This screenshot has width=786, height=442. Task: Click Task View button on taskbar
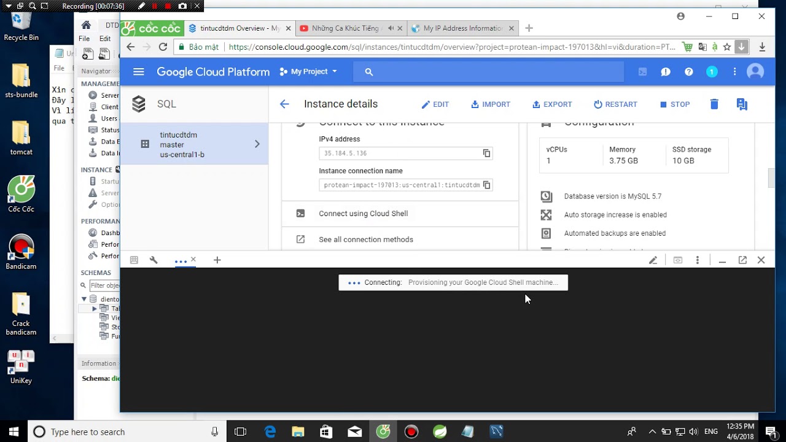(240, 432)
